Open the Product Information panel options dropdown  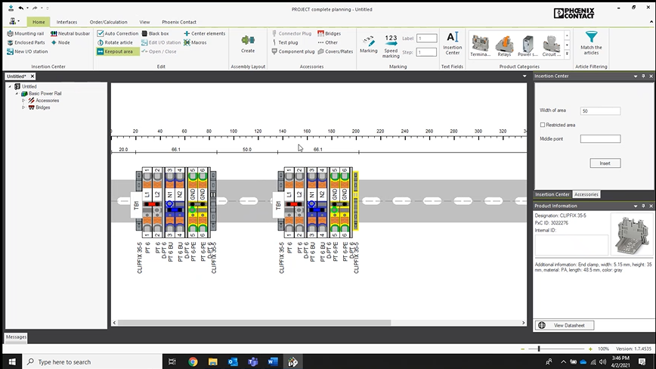point(636,206)
